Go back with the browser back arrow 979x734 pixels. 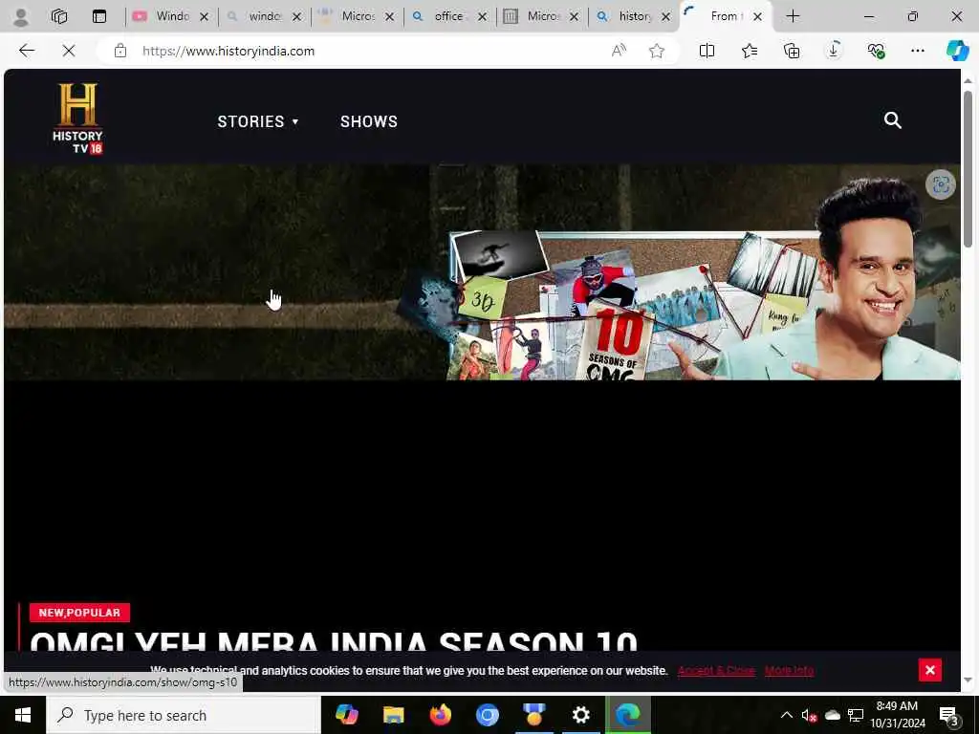pos(27,51)
